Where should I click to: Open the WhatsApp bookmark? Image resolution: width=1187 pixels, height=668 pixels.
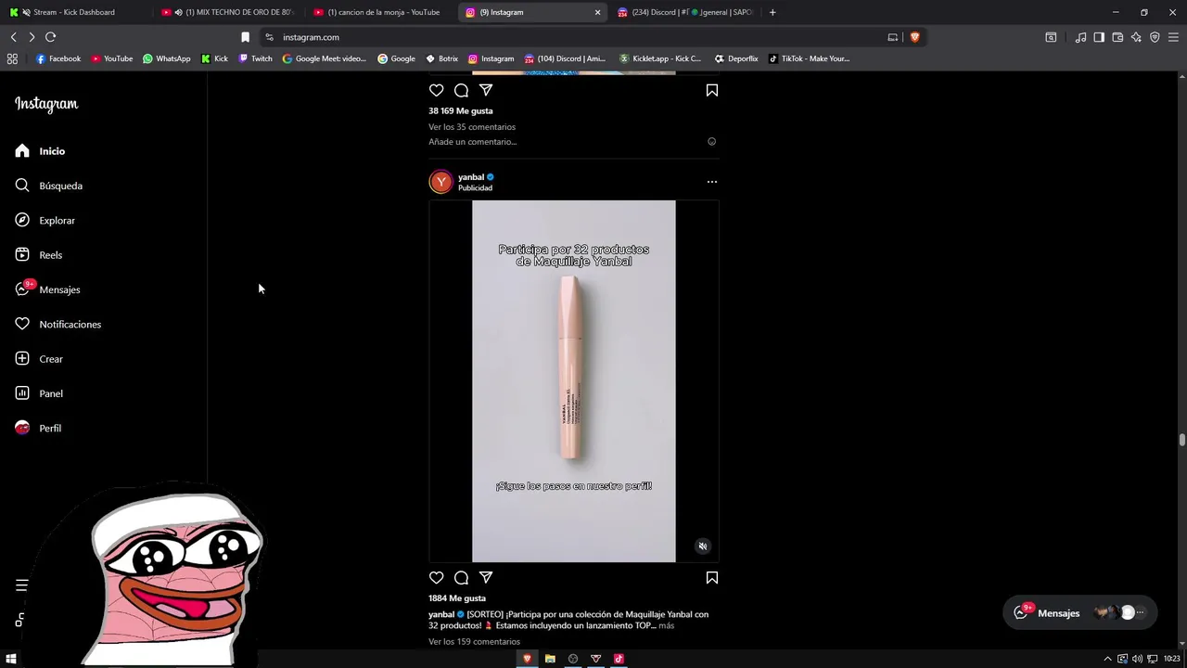(x=166, y=58)
